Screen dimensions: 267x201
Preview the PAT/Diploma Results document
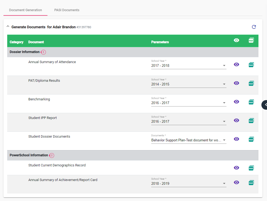(x=236, y=83)
